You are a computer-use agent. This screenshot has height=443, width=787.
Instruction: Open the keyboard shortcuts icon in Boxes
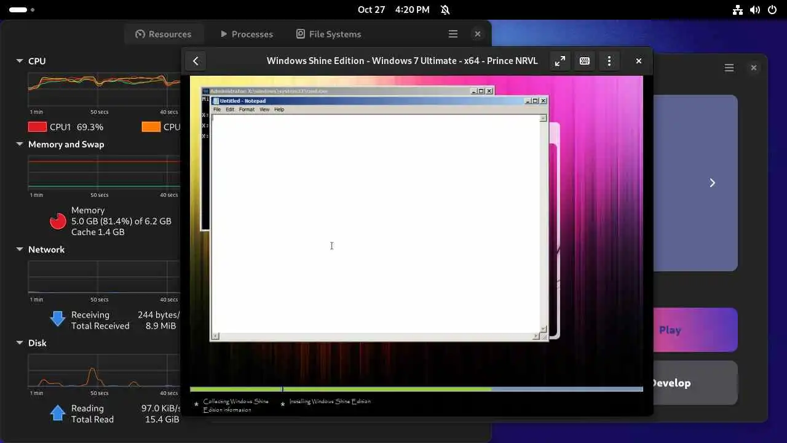585,61
